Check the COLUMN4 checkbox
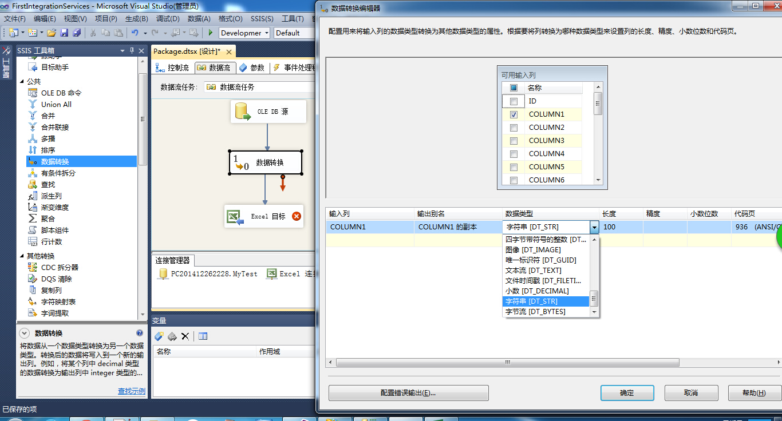Screen dimensions: 782x421 (x=514, y=154)
